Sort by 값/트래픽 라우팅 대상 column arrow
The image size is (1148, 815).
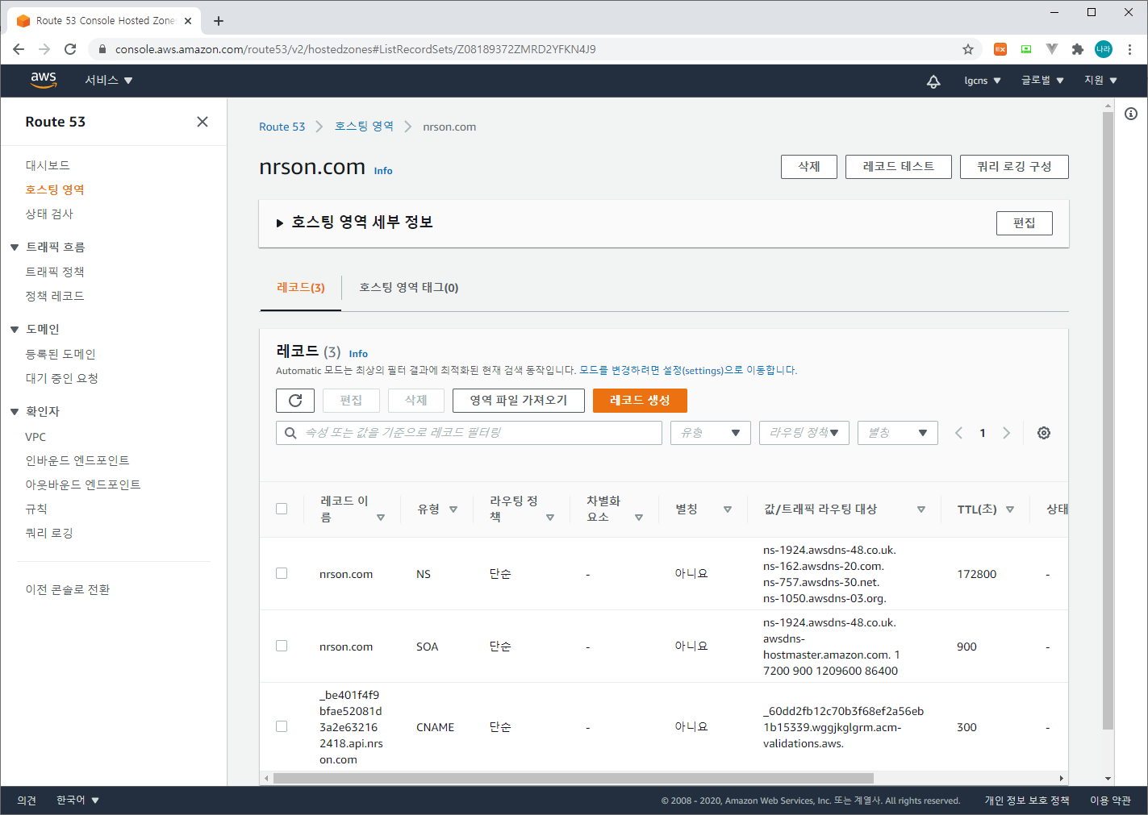[x=921, y=509]
